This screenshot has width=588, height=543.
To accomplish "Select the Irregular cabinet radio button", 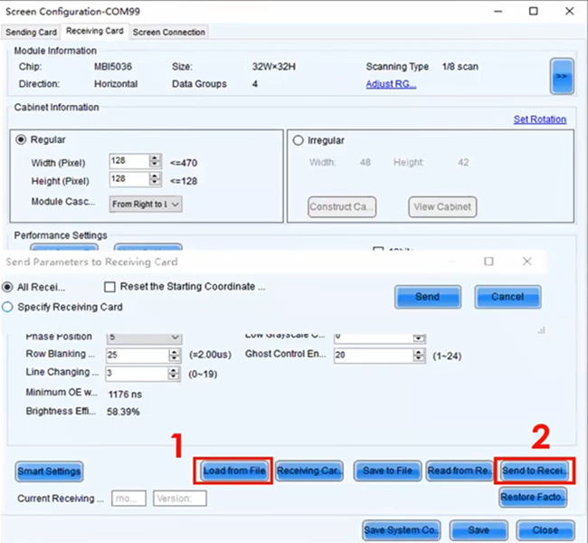I will tap(299, 140).
